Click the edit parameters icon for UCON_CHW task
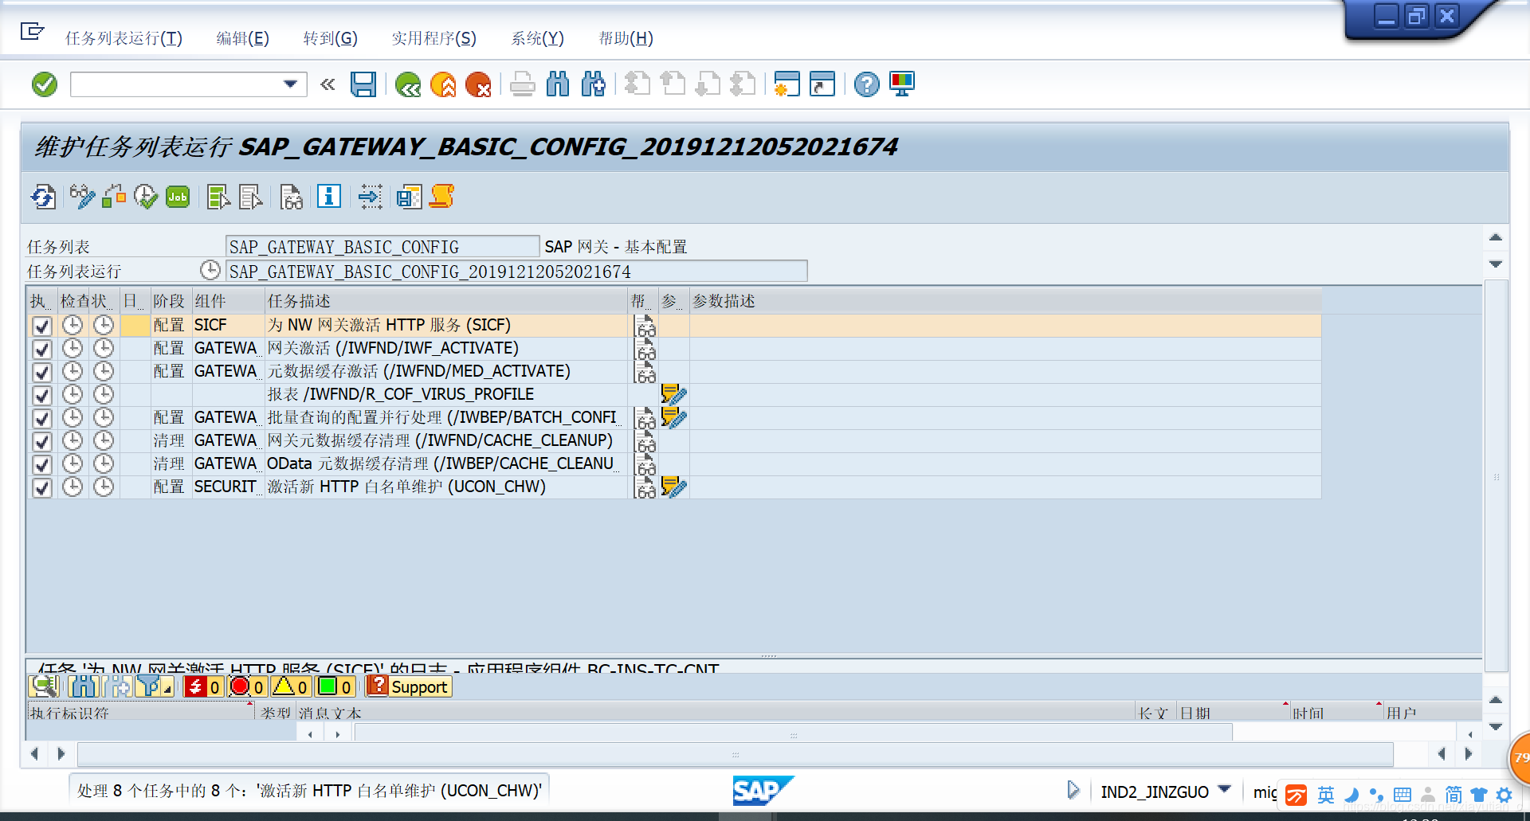This screenshot has width=1530, height=821. point(673,487)
